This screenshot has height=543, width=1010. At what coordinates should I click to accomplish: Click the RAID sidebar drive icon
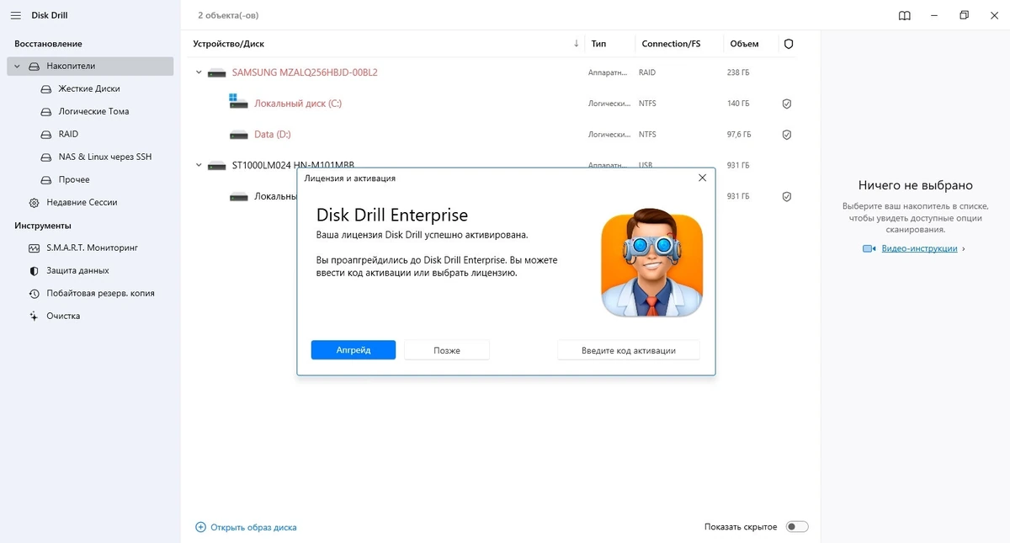coord(47,134)
